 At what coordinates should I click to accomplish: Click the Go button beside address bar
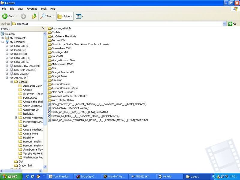(232, 24)
